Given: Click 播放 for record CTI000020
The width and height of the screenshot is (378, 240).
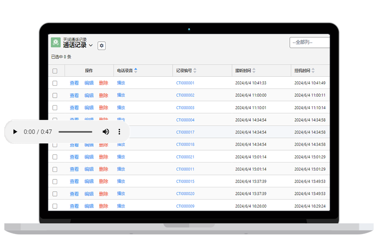Looking at the screenshot, I should click(121, 194).
